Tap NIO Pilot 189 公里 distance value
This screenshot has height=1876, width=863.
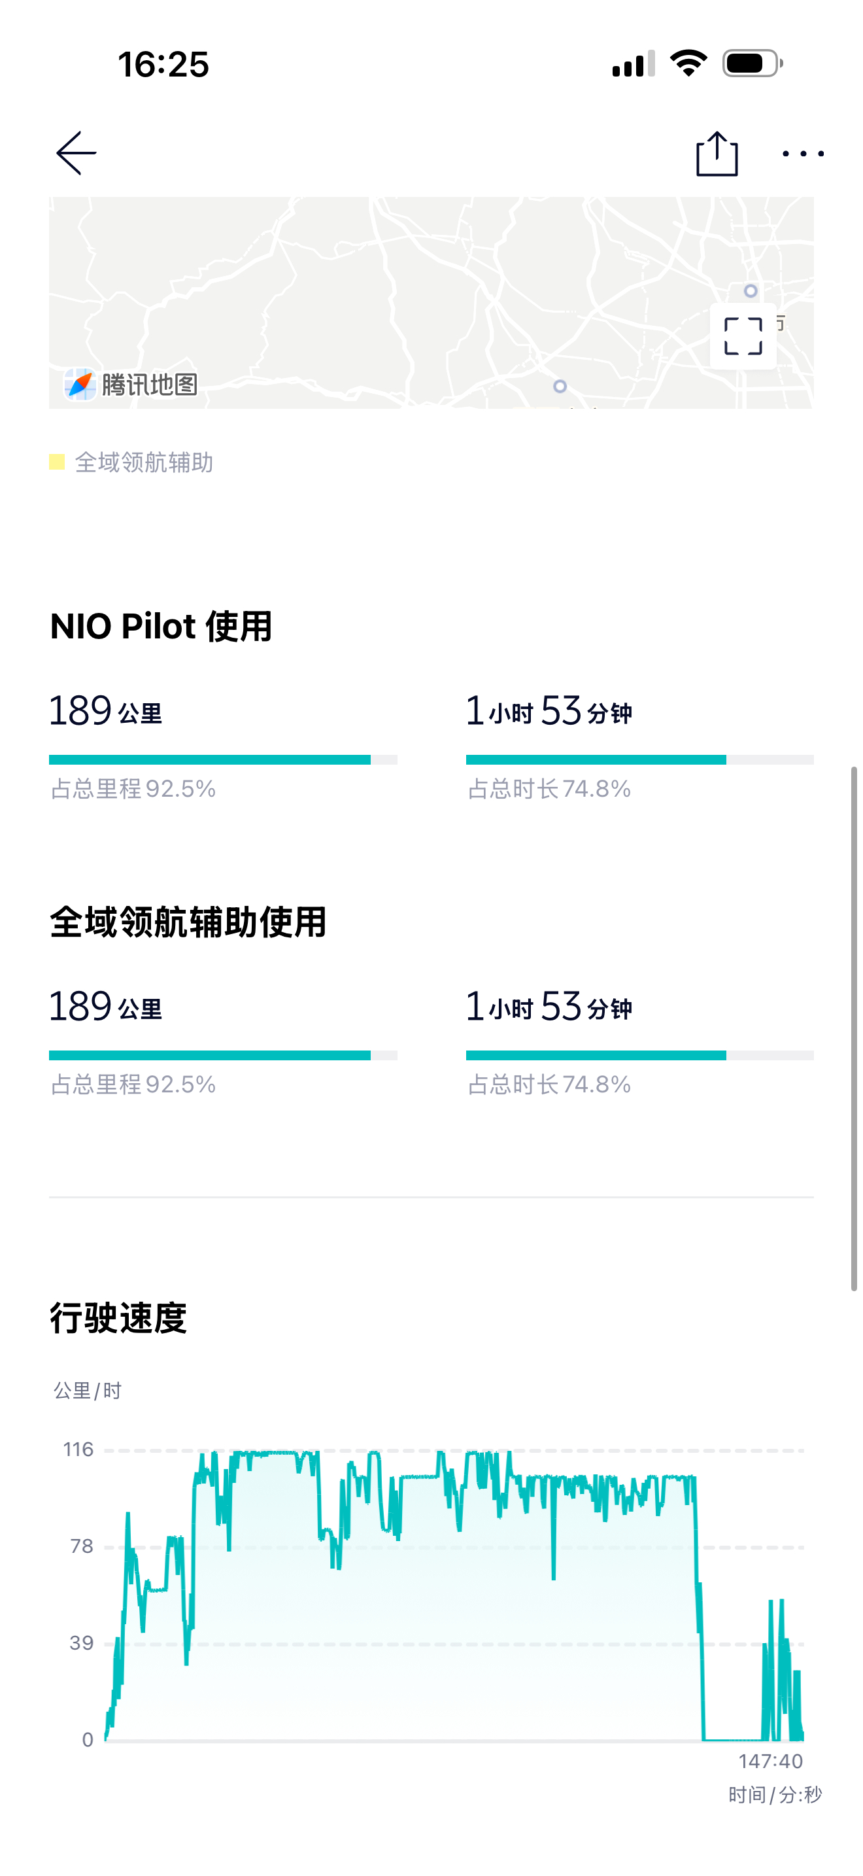coord(105,710)
